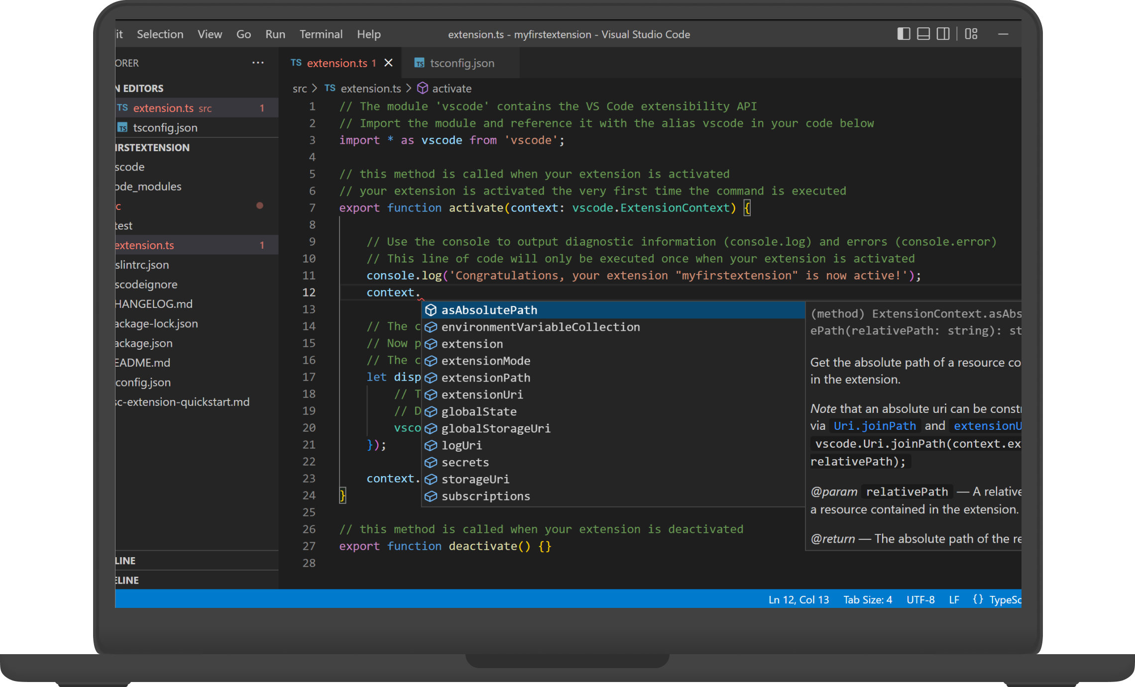Open Explorer more actions ellipsis

pyautogui.click(x=258, y=63)
